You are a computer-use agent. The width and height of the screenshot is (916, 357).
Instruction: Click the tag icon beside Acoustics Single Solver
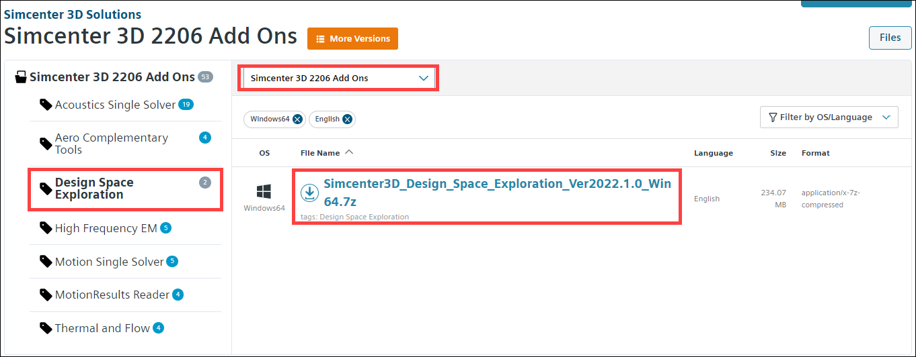point(46,105)
